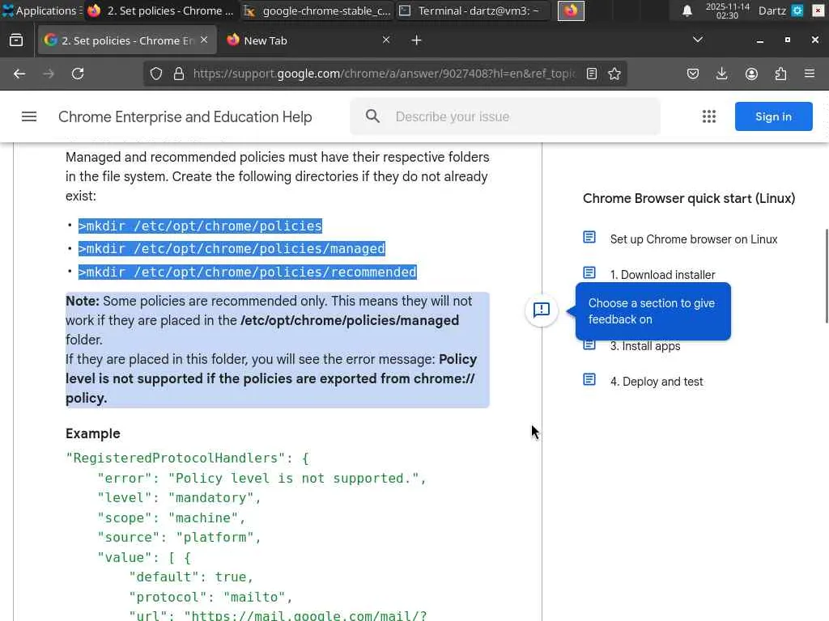Click the Sign in button
829x621 pixels.
pos(773,116)
